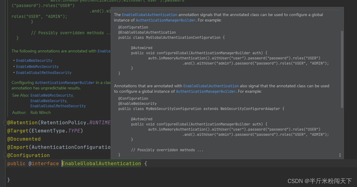Collapse the annotation fold region beside @Retention
357x187 pixels.
point(5,122)
